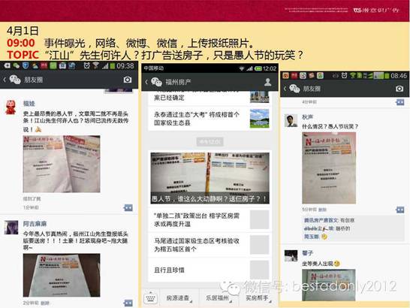View newspaper photo in 秋声's post

[329, 168]
